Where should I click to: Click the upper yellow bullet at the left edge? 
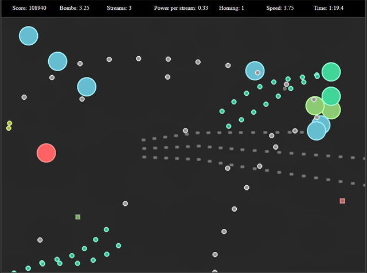[9, 123]
